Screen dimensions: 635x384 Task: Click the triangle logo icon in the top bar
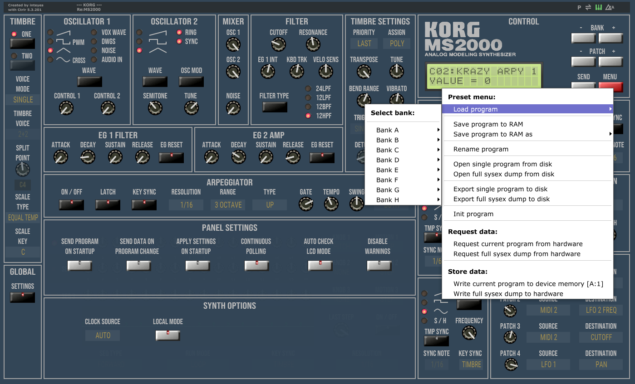(x=610, y=8)
